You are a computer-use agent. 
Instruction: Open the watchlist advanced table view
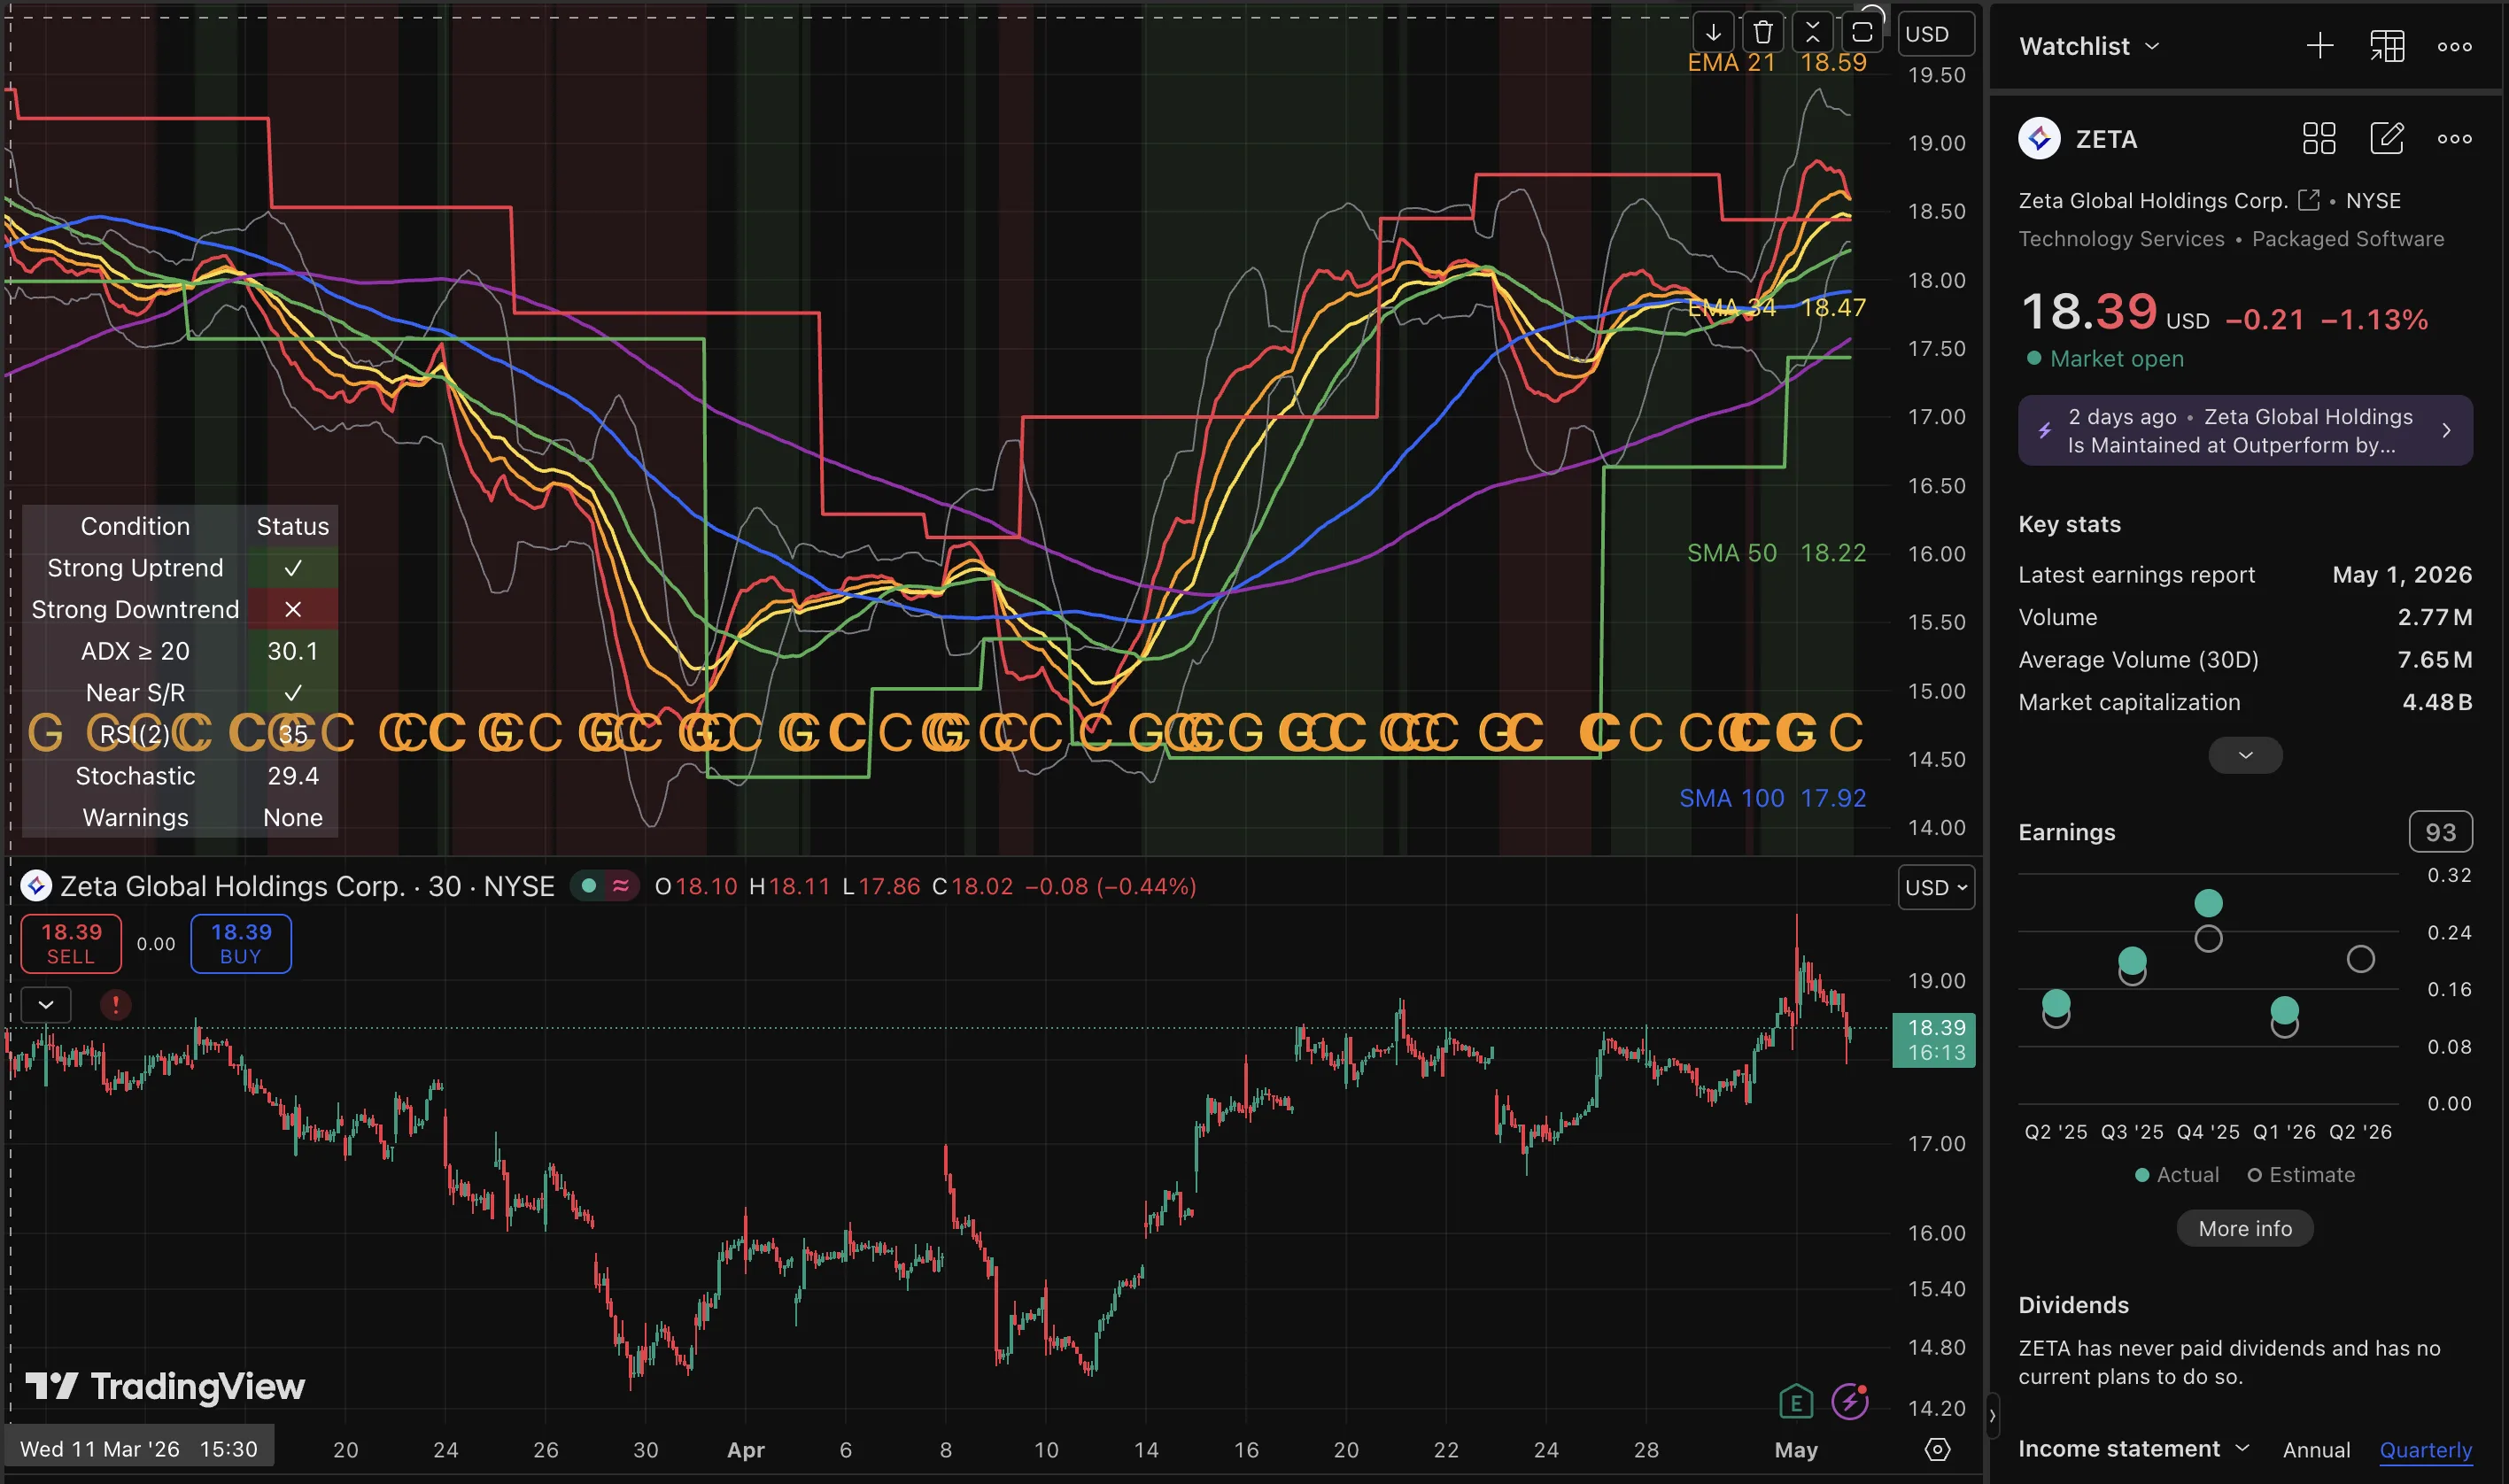click(2387, 46)
